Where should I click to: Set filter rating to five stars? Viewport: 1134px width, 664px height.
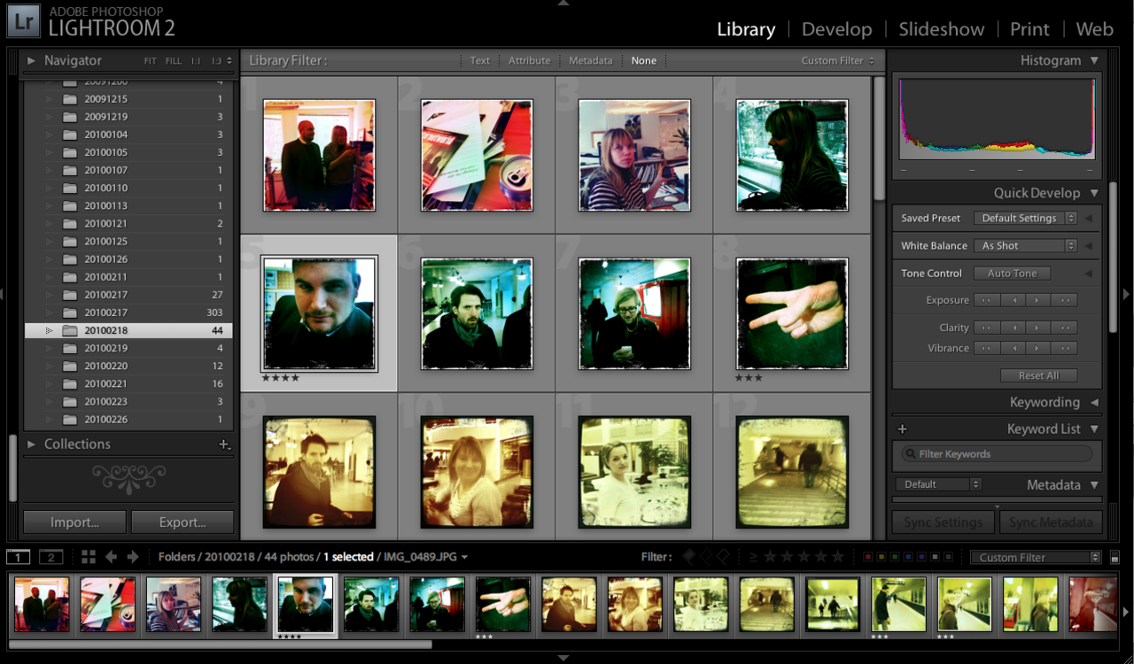coord(838,557)
